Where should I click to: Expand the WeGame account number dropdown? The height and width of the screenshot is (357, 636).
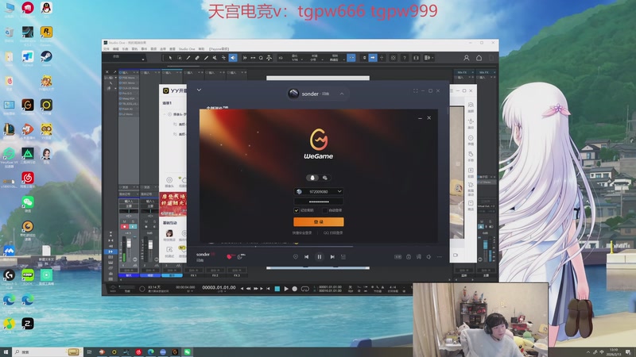click(x=339, y=191)
